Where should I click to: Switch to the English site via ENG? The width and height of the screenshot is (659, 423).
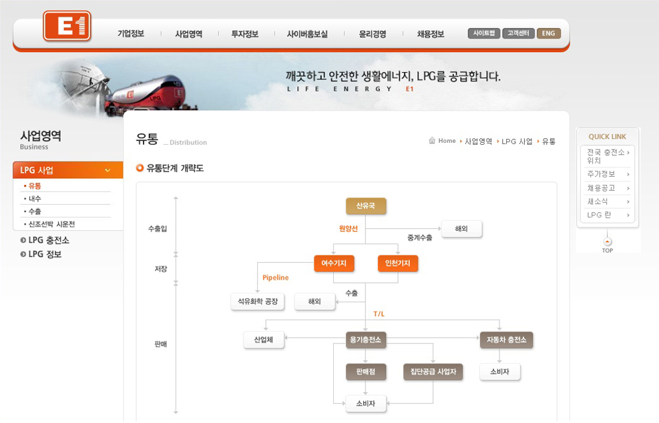coord(548,33)
